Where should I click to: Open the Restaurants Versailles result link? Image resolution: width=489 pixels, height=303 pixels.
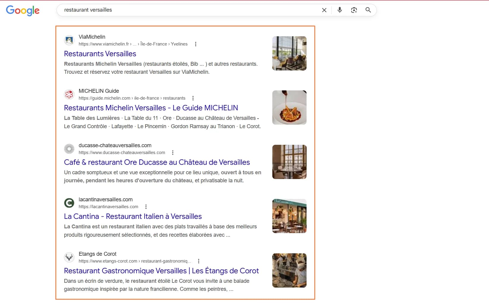click(x=100, y=54)
